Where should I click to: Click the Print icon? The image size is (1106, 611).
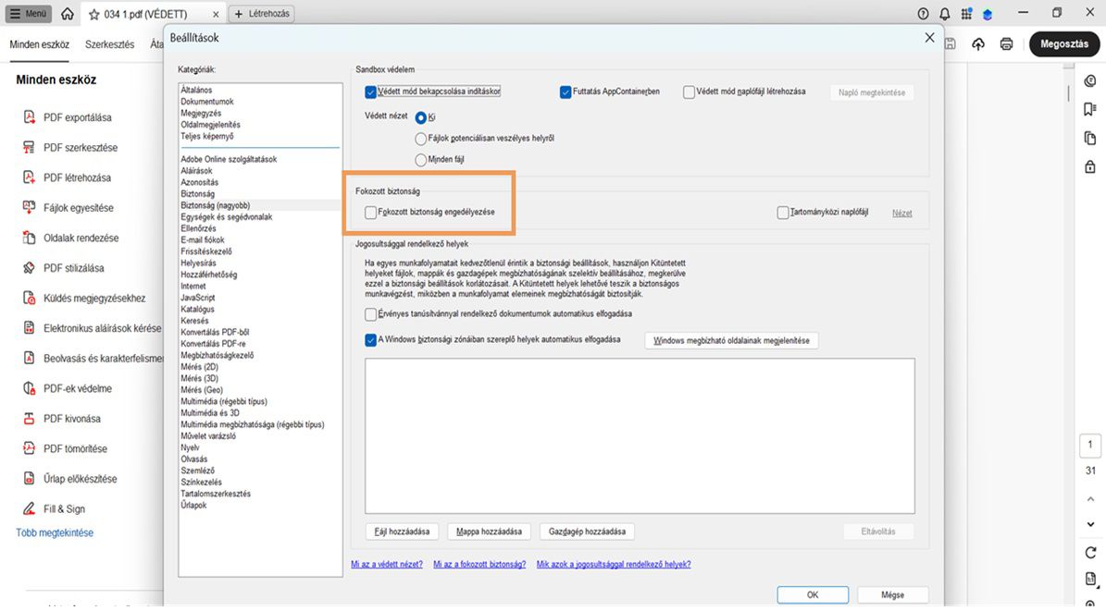coord(1007,44)
